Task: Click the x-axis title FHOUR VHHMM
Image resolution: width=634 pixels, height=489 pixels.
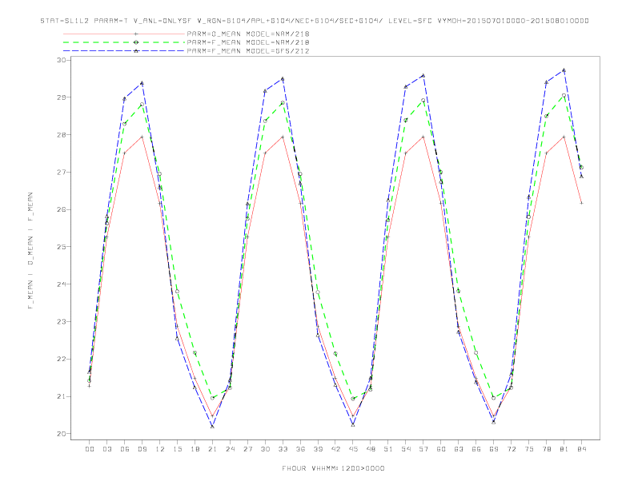Action: click(x=333, y=468)
